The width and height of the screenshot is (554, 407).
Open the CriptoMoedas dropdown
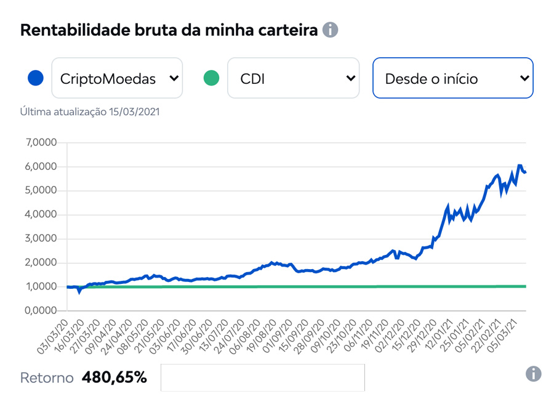tap(117, 78)
